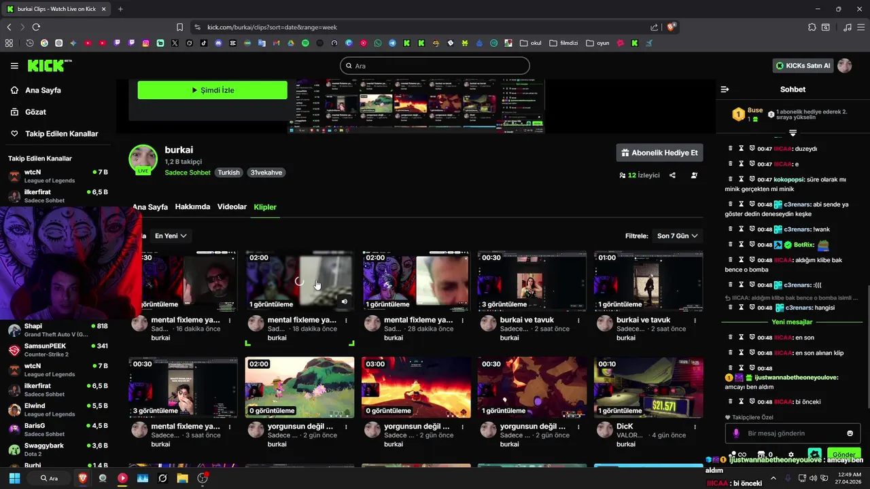The width and height of the screenshot is (870, 489).
Task: Unmute the clip preview speaker icon
Action: click(344, 302)
